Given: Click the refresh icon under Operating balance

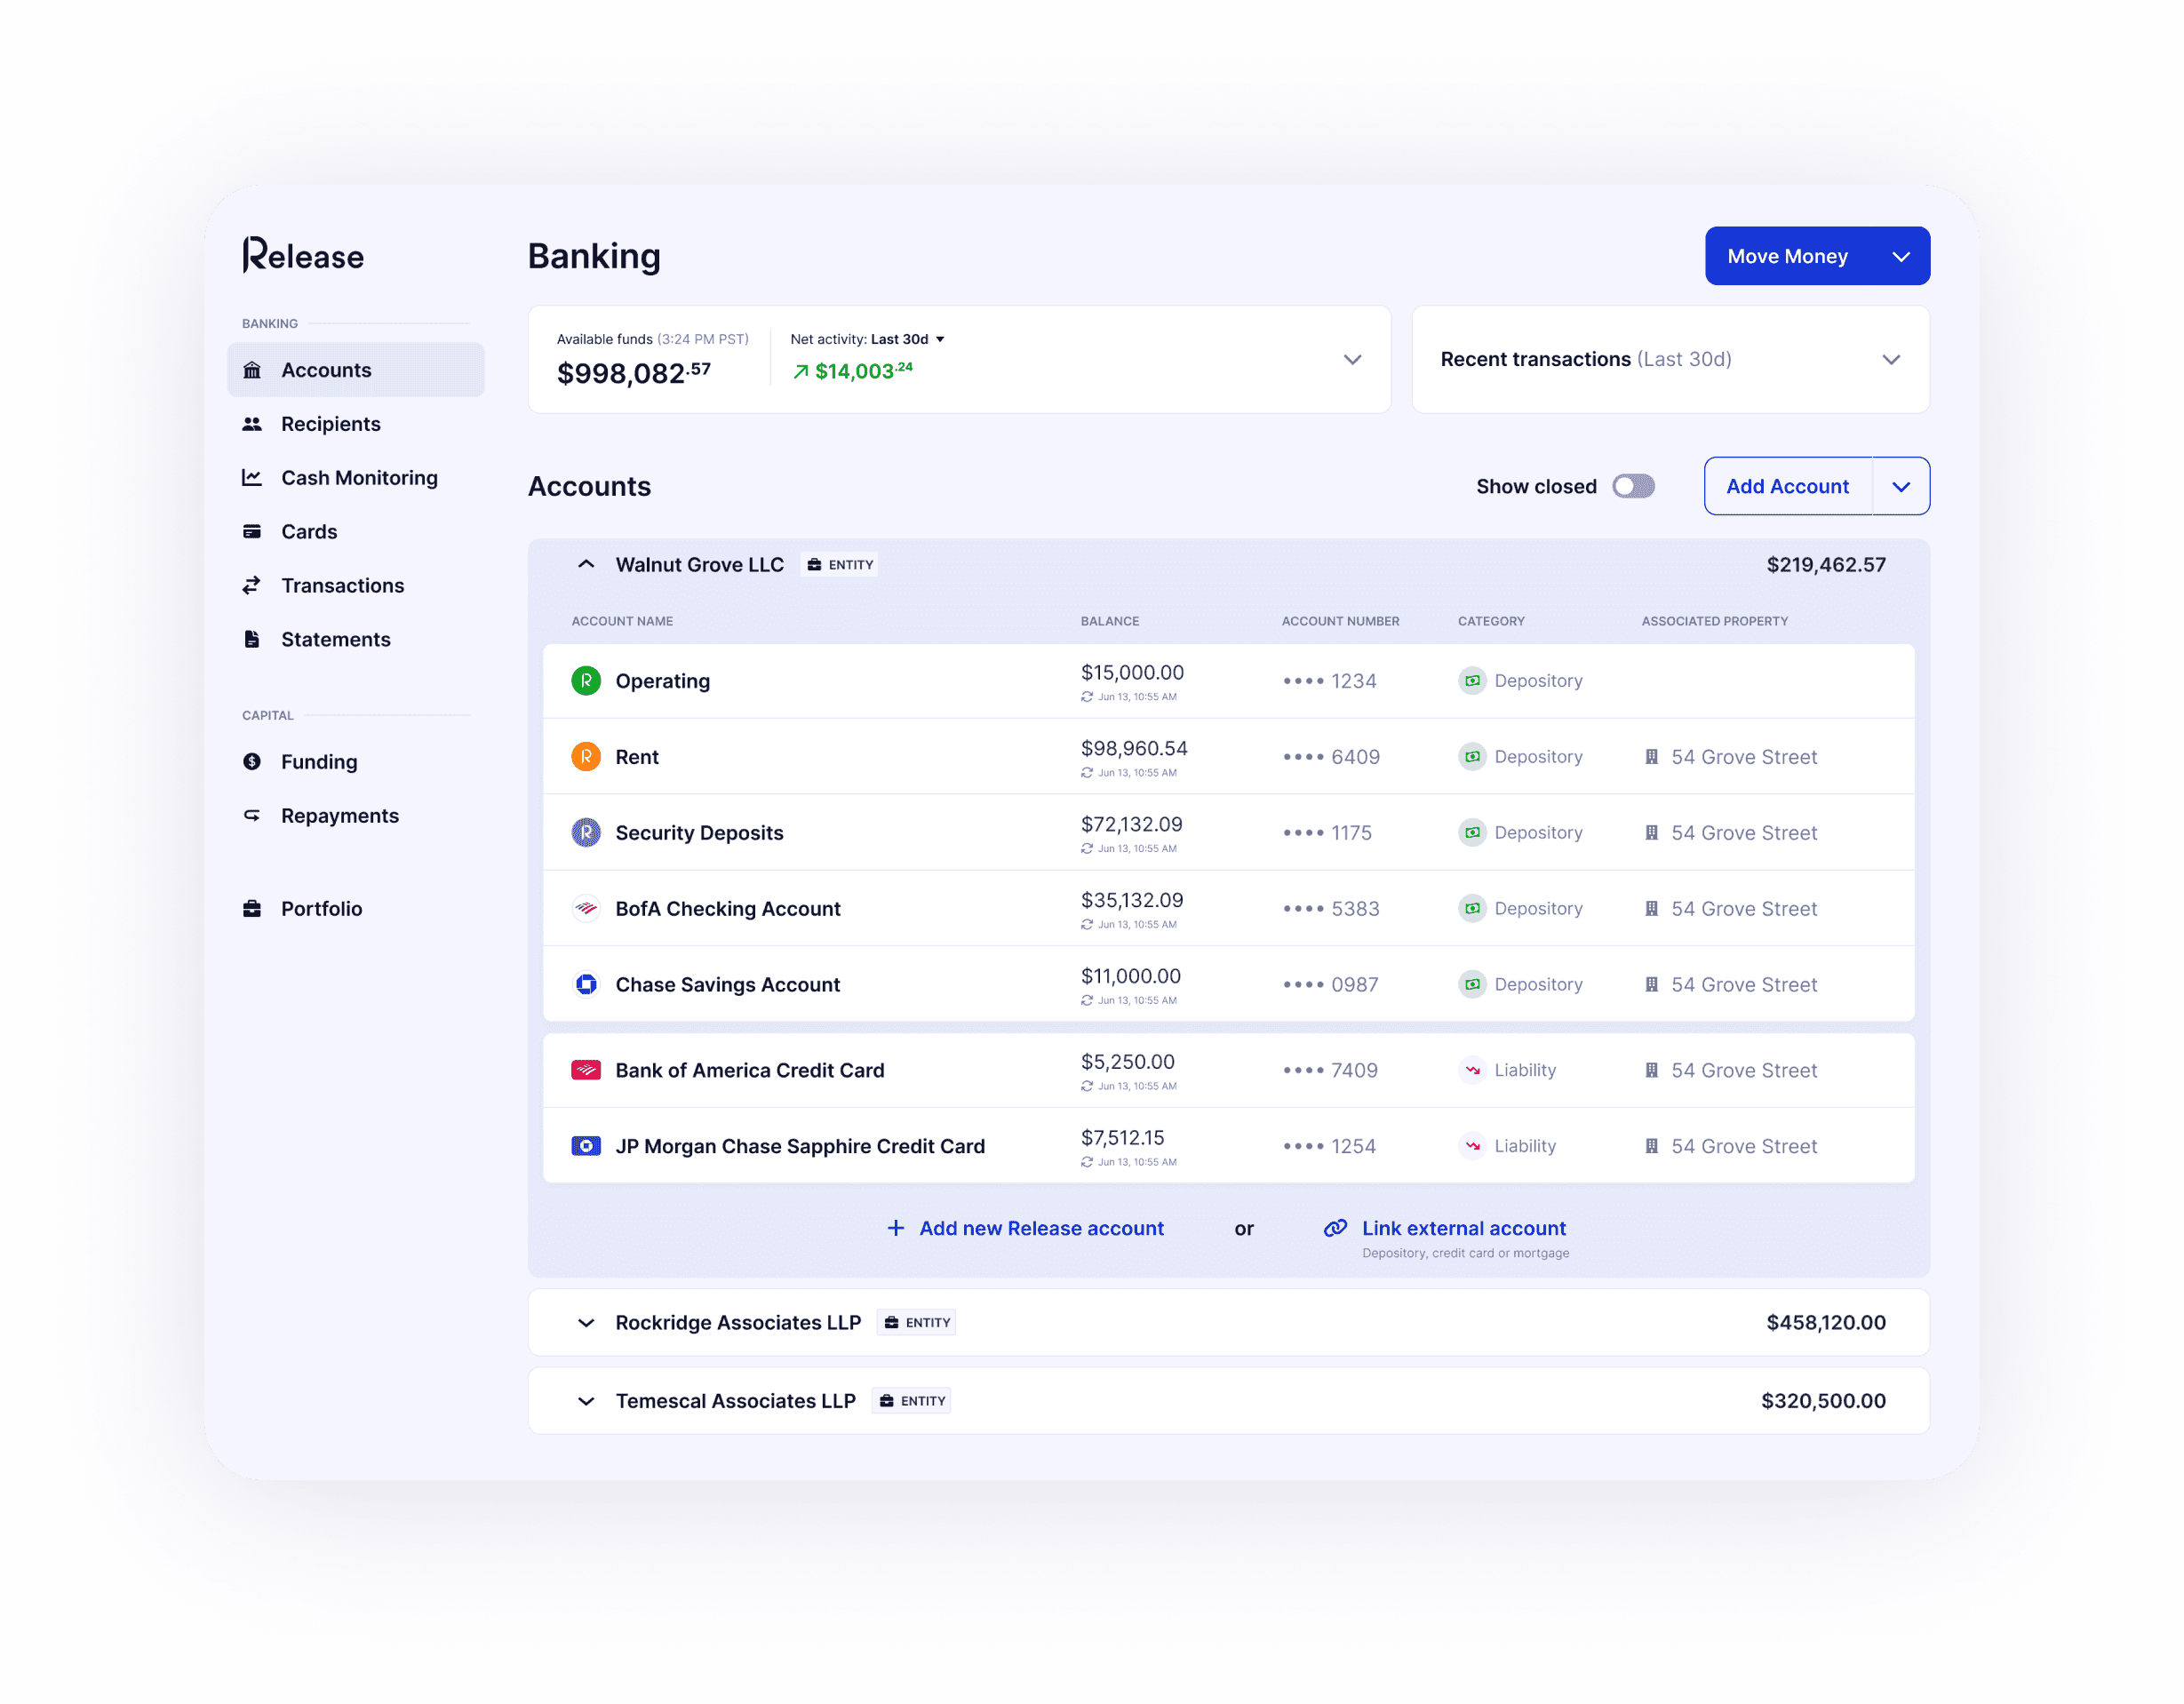Looking at the screenshot, I should pyautogui.click(x=1087, y=697).
